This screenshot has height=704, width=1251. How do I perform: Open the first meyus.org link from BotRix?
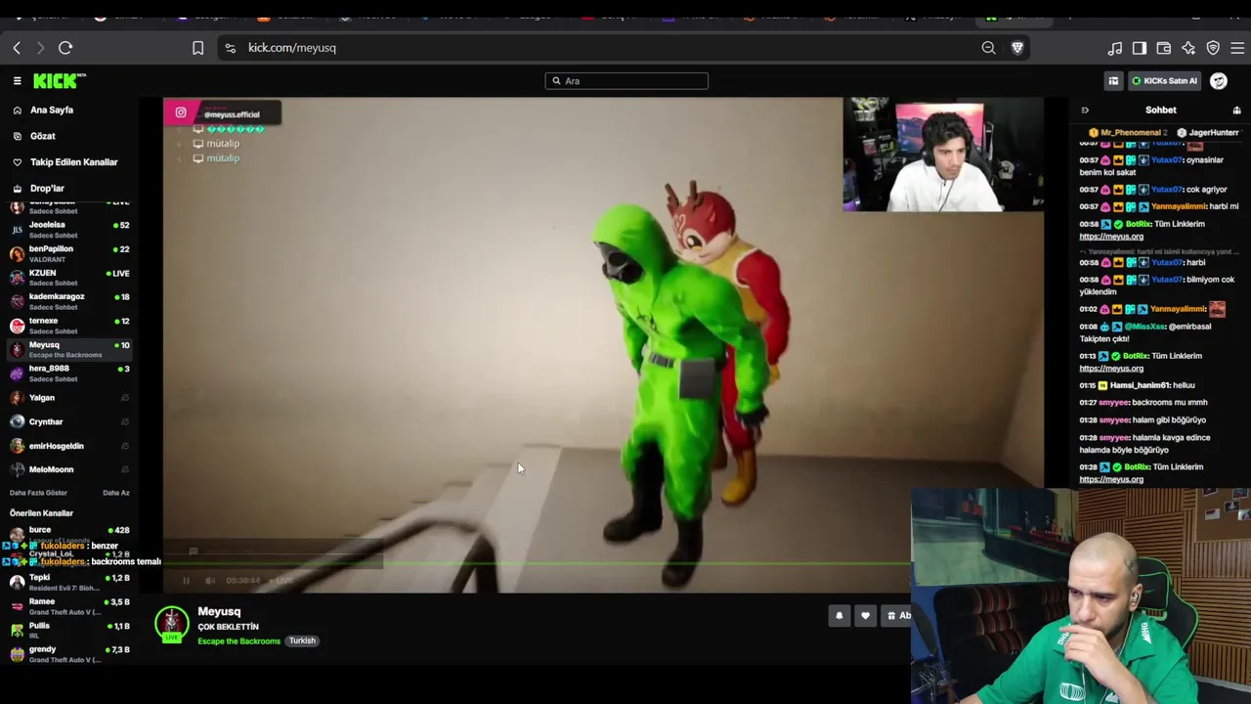click(1111, 237)
